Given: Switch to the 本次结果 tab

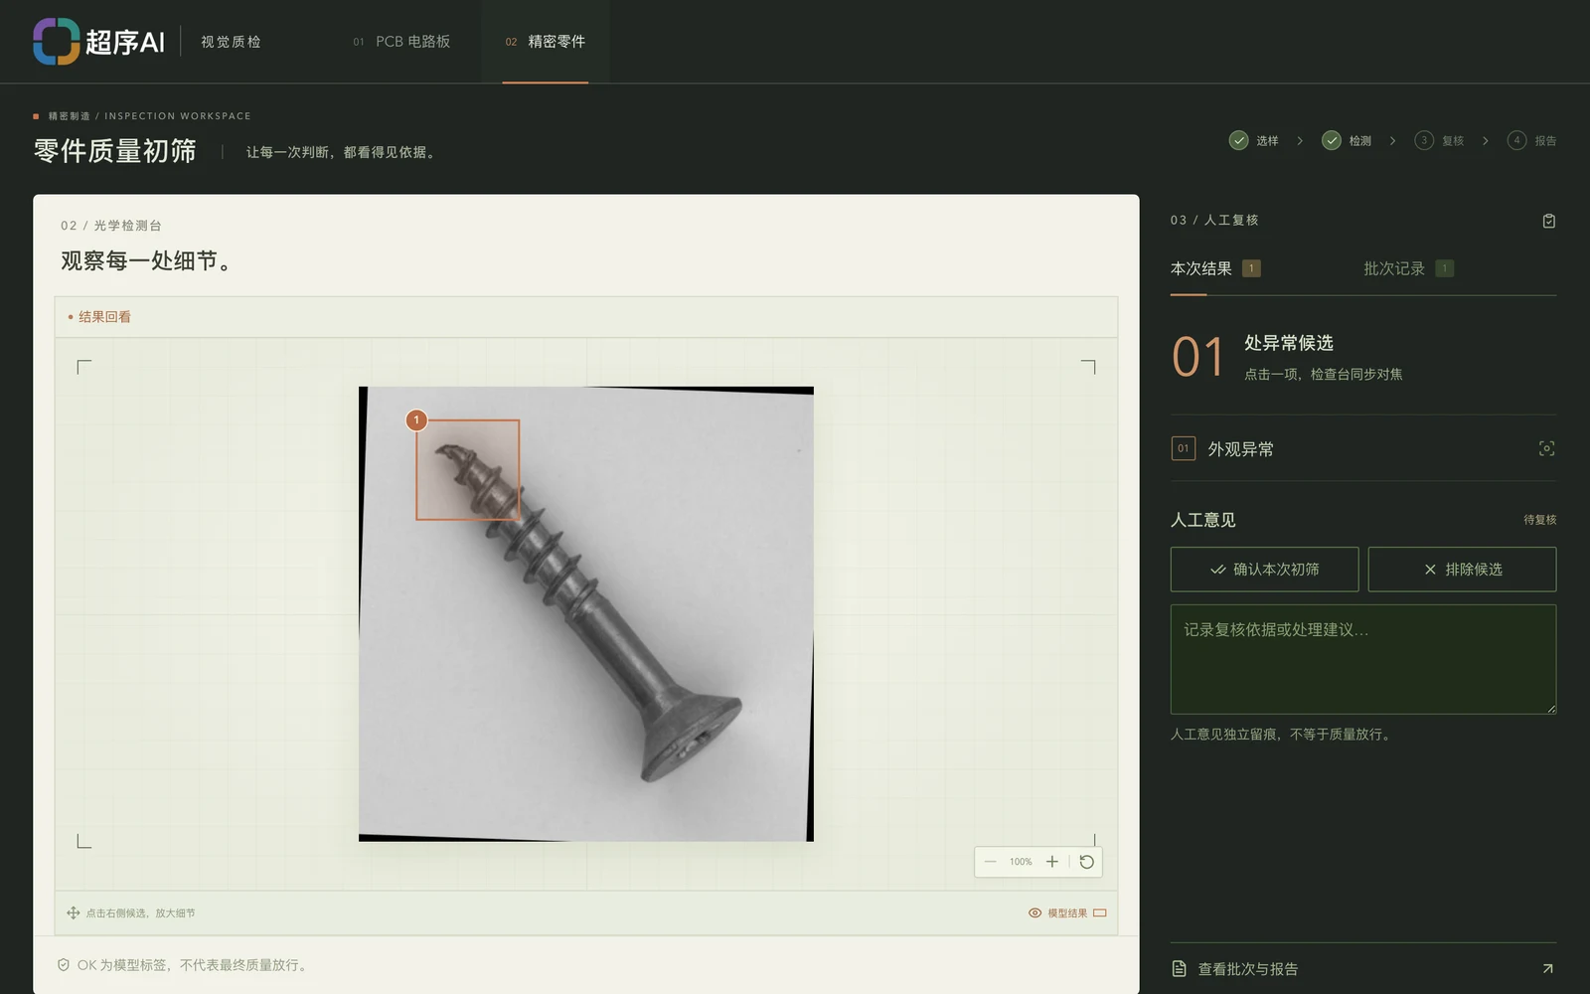Looking at the screenshot, I should (1215, 269).
